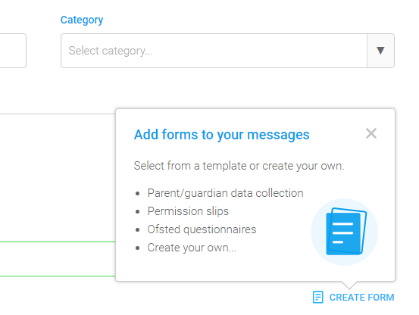Click the popup's pointer arrow above CREATE FORM
Screen dimensions: 419x315
pyautogui.click(x=349, y=285)
